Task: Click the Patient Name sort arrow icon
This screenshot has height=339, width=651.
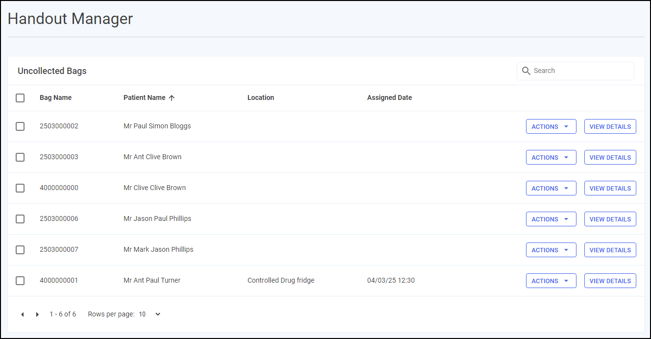Action: [172, 98]
